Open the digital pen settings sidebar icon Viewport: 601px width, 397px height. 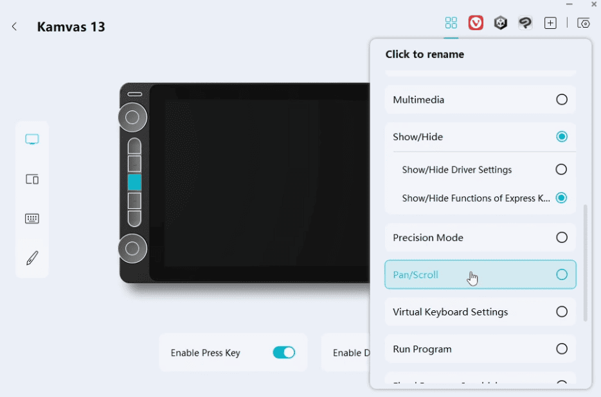[x=32, y=258]
